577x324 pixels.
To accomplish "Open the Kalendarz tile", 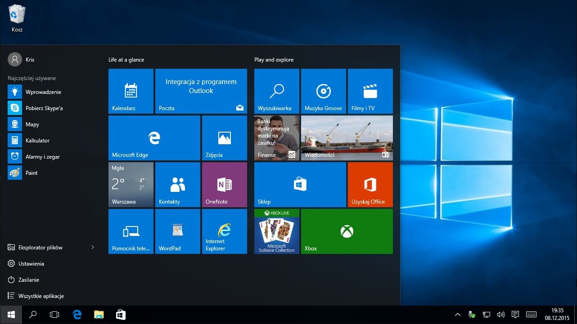I will pyautogui.click(x=131, y=91).
